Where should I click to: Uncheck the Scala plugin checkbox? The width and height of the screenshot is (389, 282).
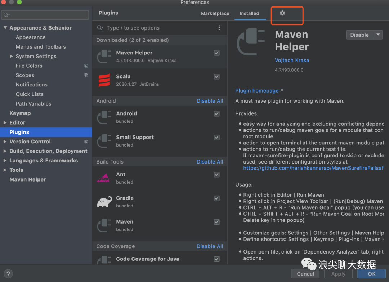pyautogui.click(x=217, y=77)
